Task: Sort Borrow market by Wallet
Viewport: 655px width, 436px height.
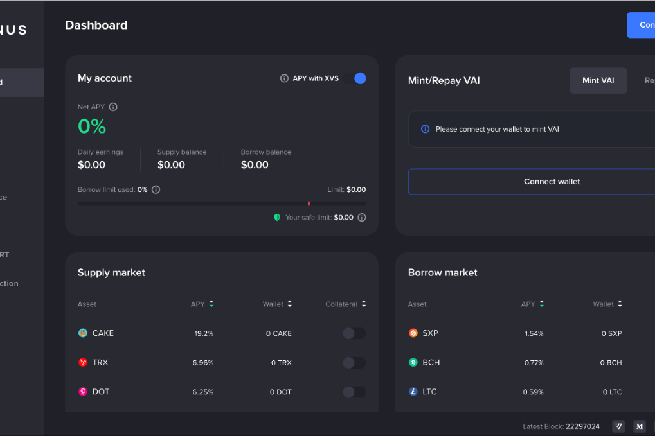Action: point(608,304)
